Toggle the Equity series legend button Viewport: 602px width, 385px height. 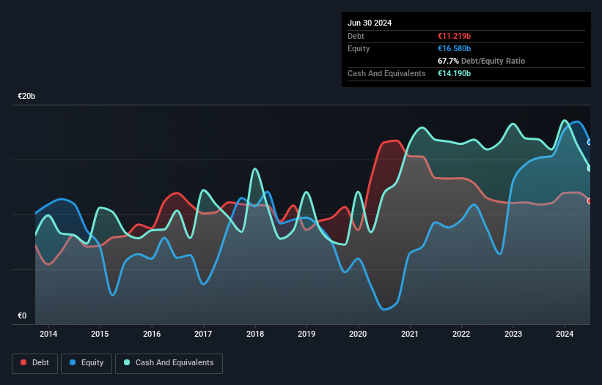[87, 363]
